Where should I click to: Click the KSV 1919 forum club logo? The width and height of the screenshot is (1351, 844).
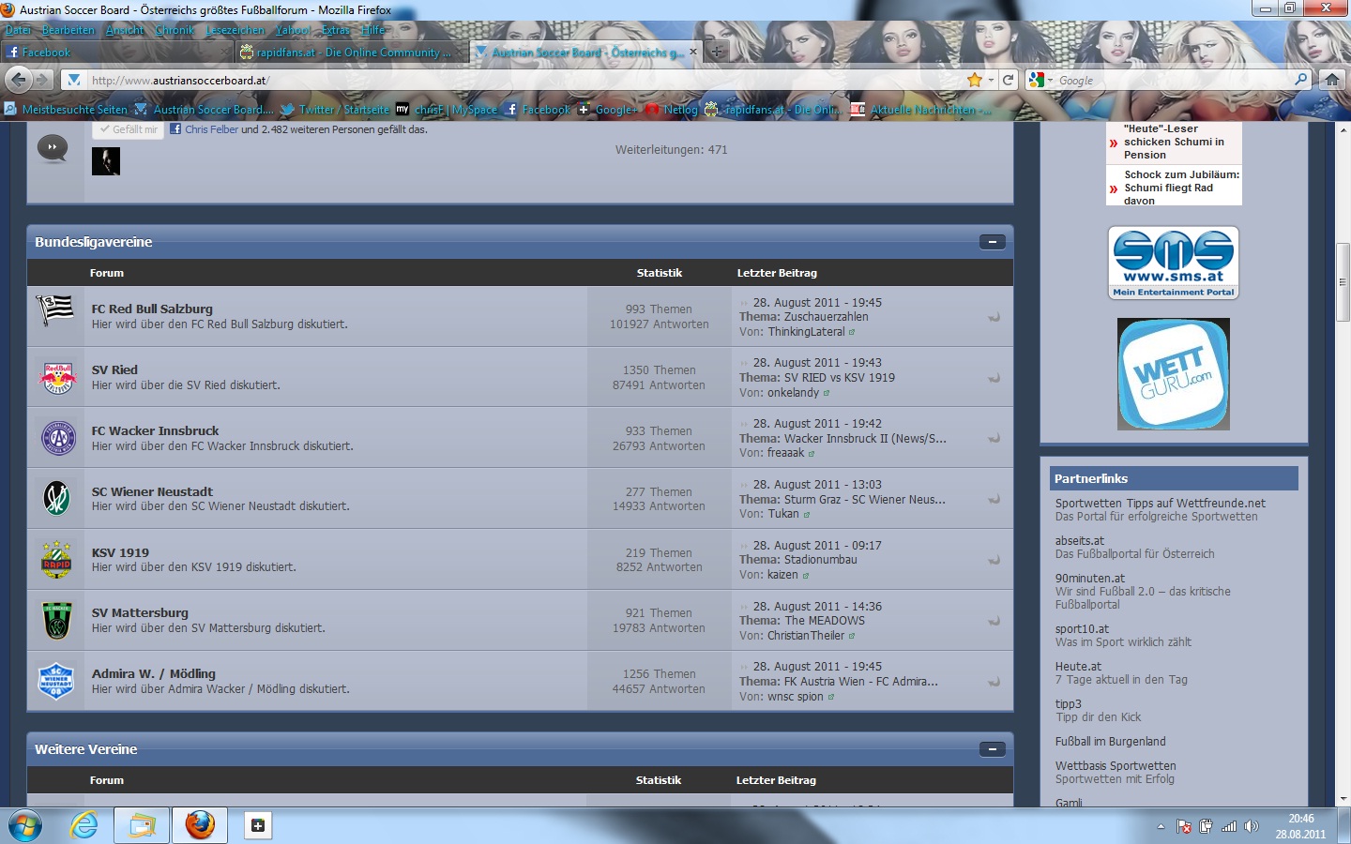[x=56, y=559]
